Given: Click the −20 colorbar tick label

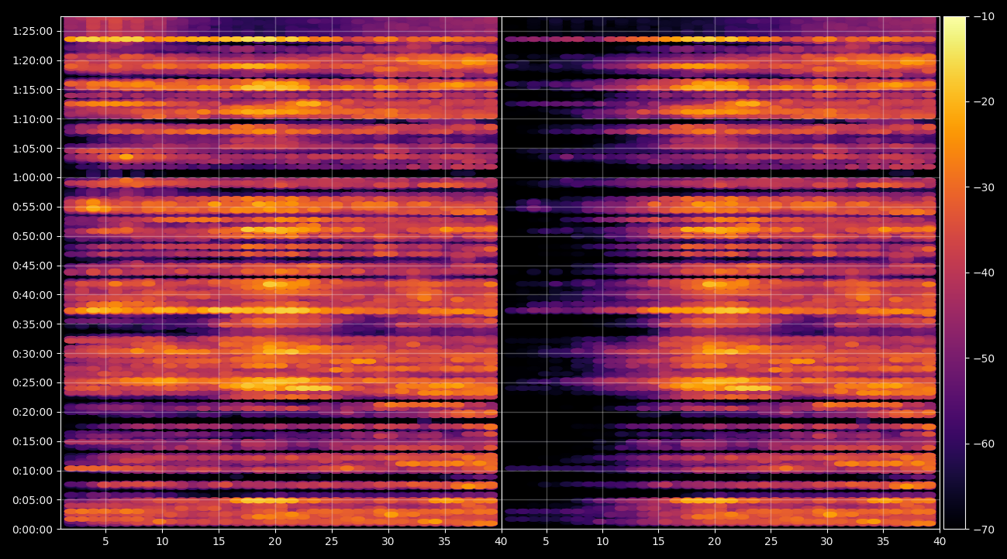Looking at the screenshot, I should tap(984, 101).
